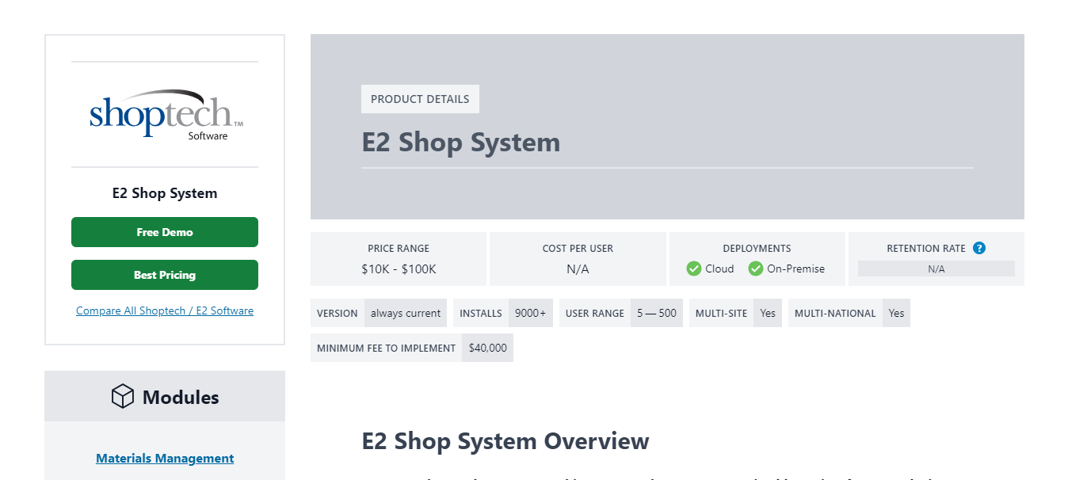Click the Modules cube icon
1068x480 pixels.
[123, 396]
